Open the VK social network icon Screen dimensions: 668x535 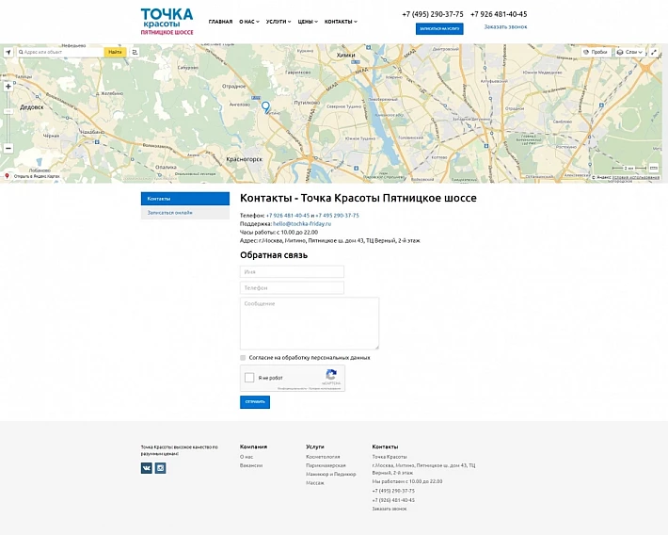click(x=147, y=468)
